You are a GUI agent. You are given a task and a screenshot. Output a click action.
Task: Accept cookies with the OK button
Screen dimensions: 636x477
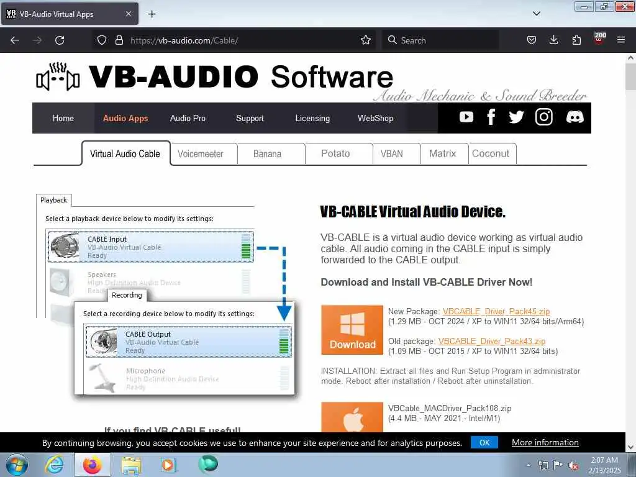484,442
